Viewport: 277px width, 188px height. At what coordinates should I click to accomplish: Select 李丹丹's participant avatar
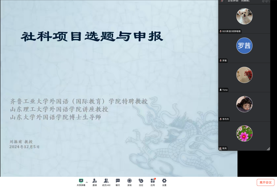click(244, 104)
